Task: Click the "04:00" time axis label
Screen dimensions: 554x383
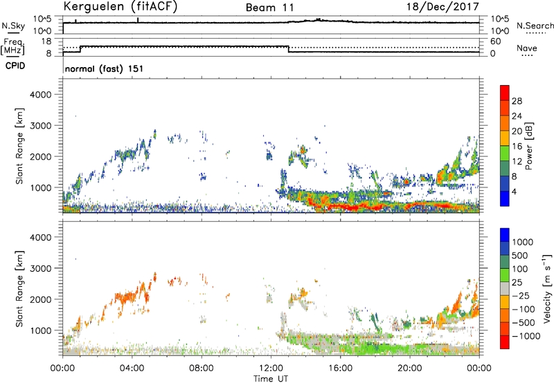Action: (x=132, y=368)
